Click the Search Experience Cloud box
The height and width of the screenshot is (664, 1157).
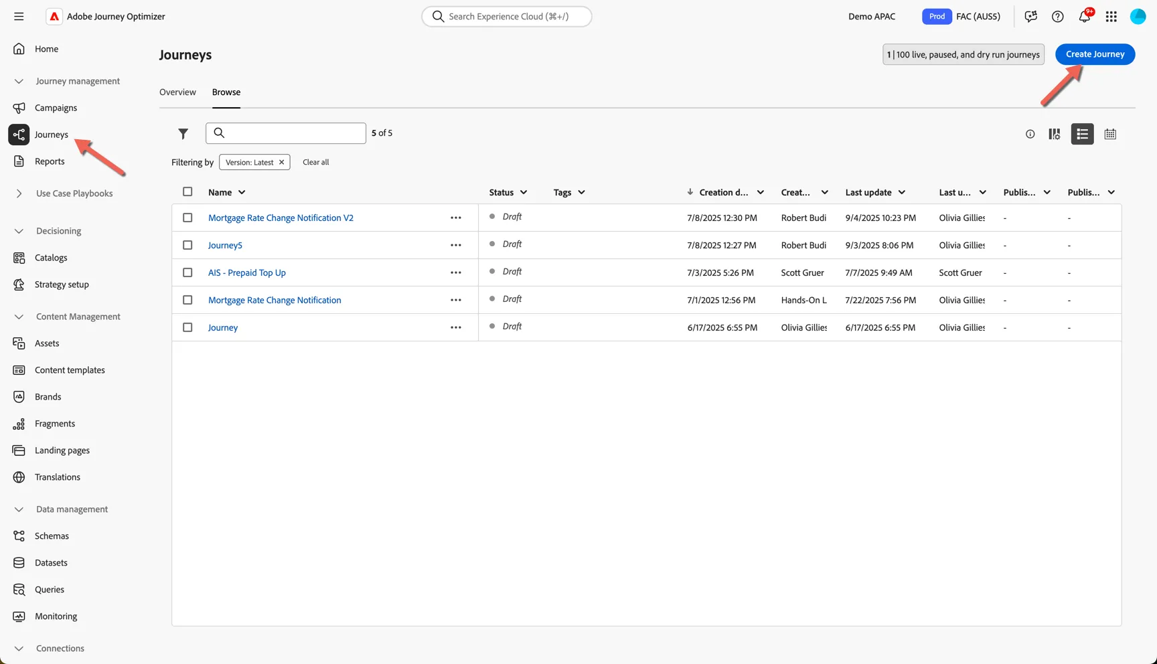[x=507, y=17]
